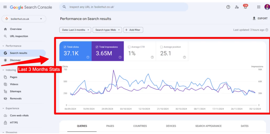
Task: Click the 24/09/2024 date axis label
Action: (107, 109)
